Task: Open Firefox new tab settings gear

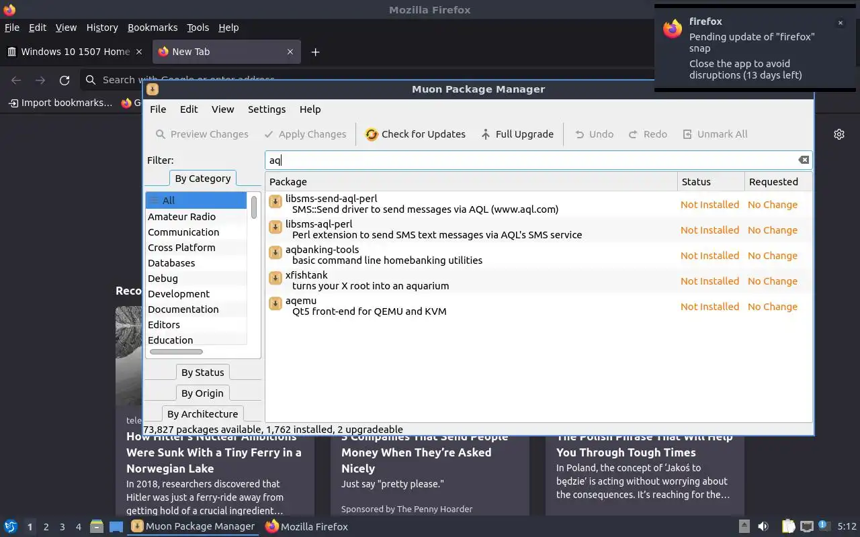Action: (x=839, y=134)
